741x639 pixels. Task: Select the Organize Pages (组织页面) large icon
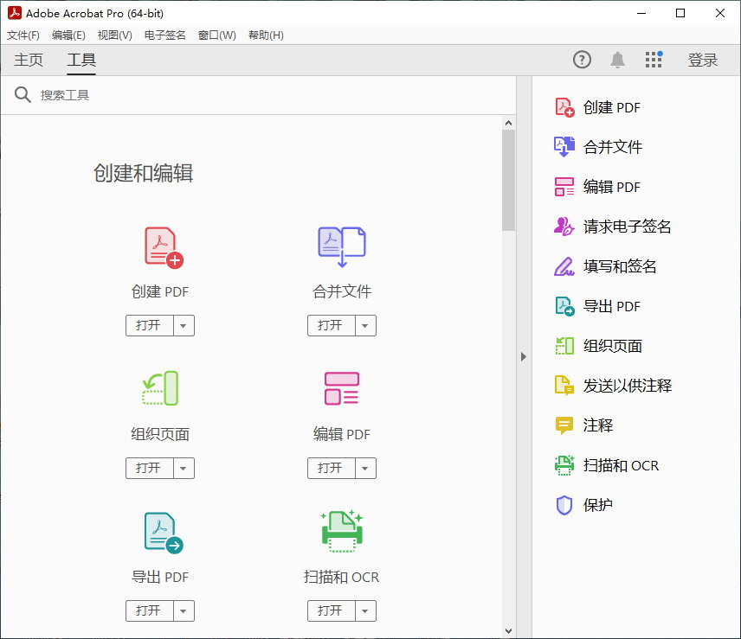tap(160, 389)
